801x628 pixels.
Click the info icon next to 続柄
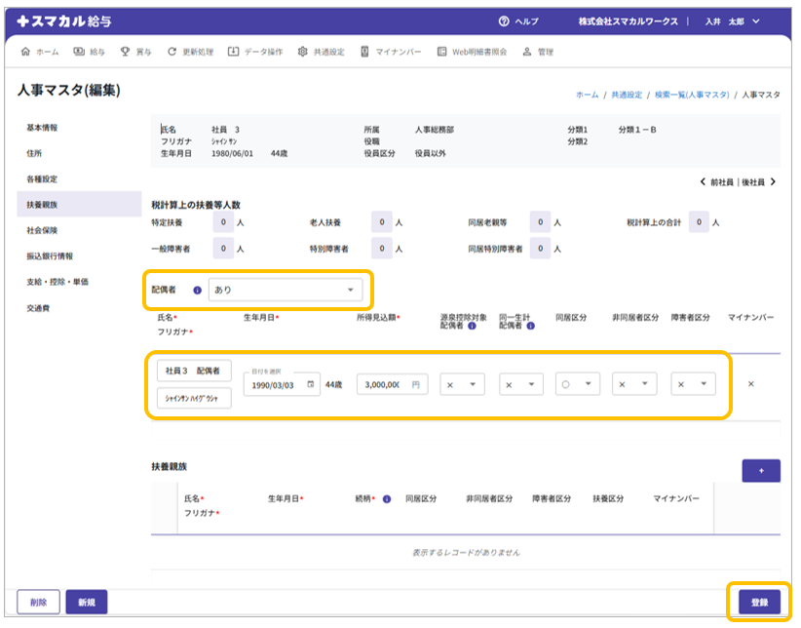point(387,499)
